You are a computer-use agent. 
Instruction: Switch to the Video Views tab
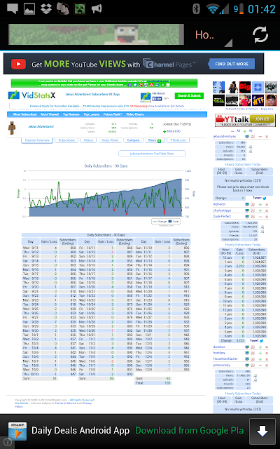coord(110,140)
